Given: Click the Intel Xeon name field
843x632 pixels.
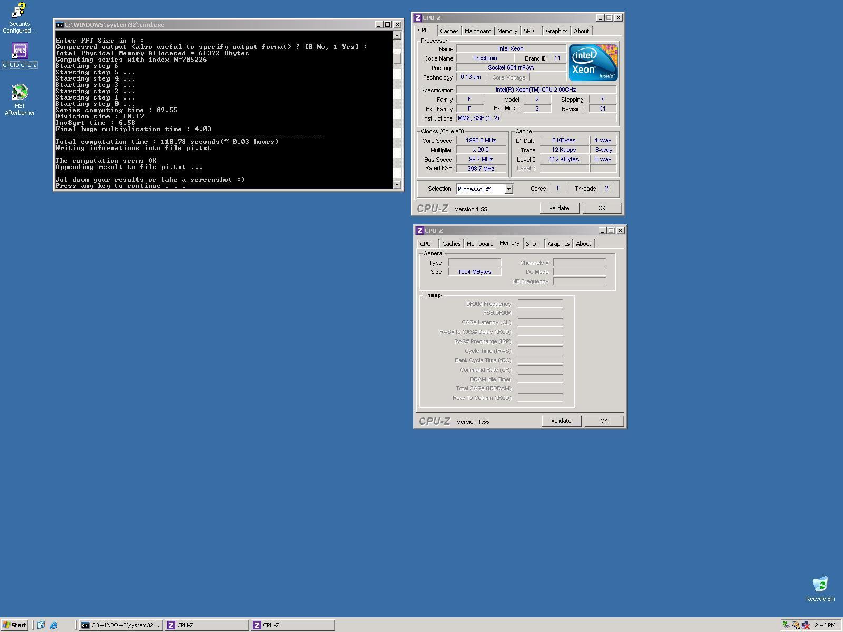Looking at the screenshot, I should (x=511, y=48).
